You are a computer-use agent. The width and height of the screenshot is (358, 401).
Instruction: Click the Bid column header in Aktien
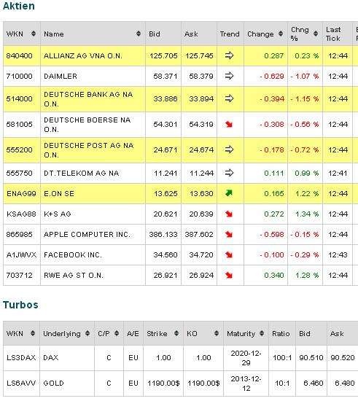155,34
